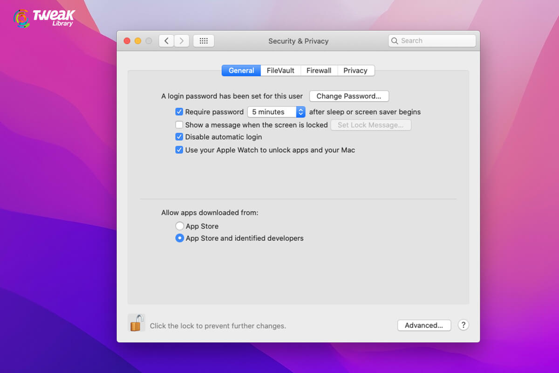The width and height of the screenshot is (559, 373).
Task: Switch to the FileVault tab
Action: tap(280, 70)
